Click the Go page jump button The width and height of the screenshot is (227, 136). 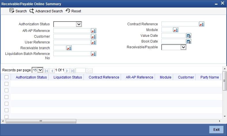[x=89, y=71]
